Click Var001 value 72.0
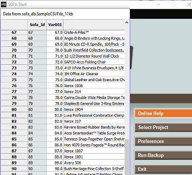Image resolution: width=192 pixels, height=175 pixels. 55,62
